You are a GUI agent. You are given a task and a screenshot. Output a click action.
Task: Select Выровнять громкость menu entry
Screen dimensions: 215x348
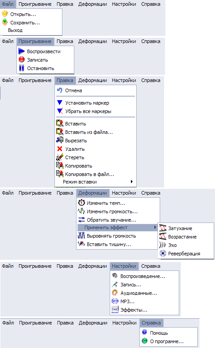click(111, 236)
